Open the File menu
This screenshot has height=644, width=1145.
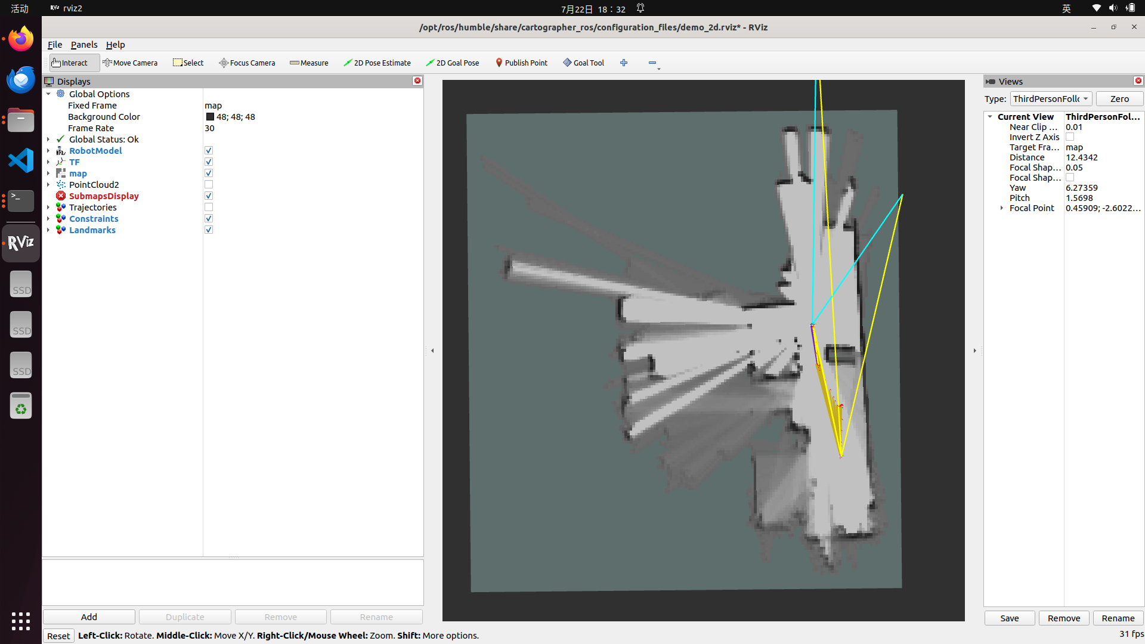[54, 45]
